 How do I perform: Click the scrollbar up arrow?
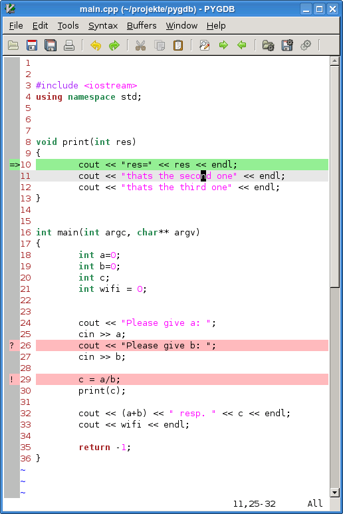pos(334,61)
